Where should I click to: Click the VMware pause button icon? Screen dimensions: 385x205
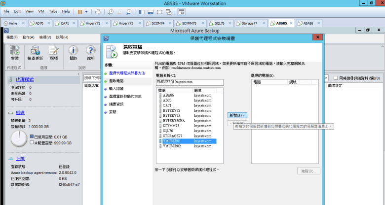79,11
